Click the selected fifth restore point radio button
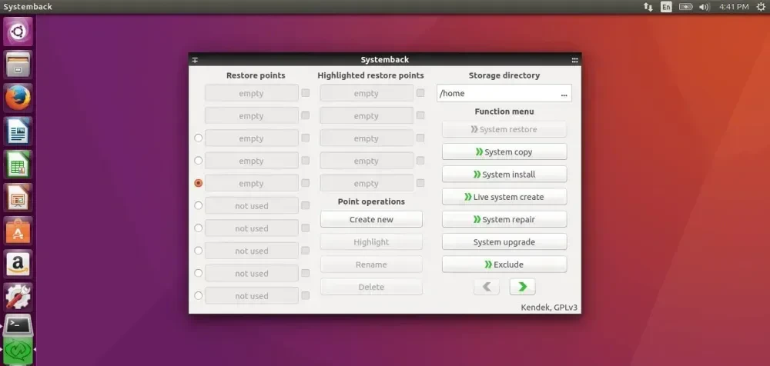The image size is (770, 366). (199, 183)
